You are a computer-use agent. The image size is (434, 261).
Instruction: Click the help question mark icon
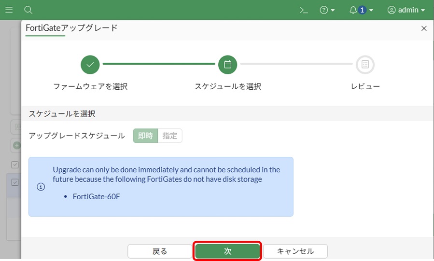tap(324, 10)
